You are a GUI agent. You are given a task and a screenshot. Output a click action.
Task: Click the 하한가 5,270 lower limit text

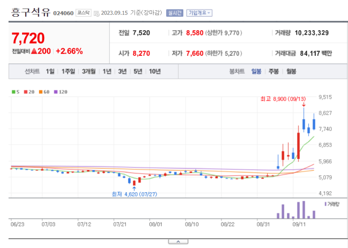223,54
